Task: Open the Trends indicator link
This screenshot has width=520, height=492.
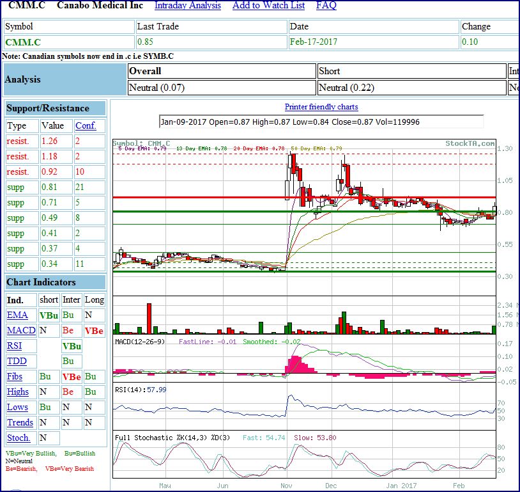Action: (x=20, y=422)
